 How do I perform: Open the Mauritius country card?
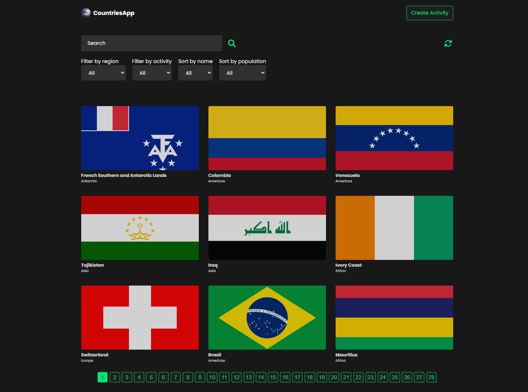(394, 317)
